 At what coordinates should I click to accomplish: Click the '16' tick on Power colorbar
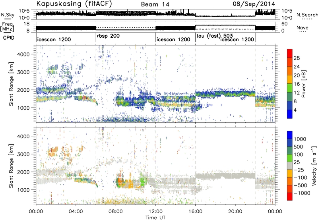[297, 84]
